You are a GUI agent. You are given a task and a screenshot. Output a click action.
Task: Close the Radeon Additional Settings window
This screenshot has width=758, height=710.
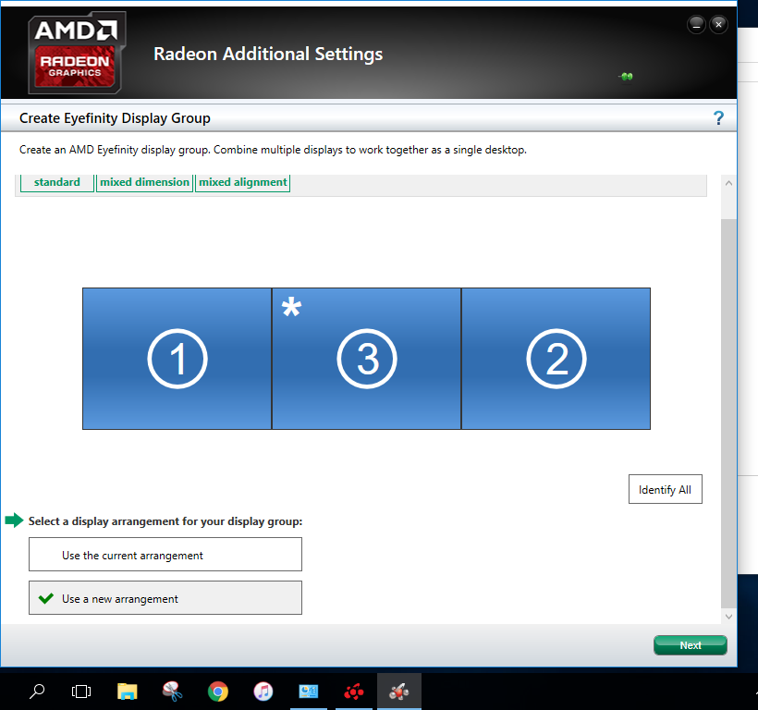(718, 24)
